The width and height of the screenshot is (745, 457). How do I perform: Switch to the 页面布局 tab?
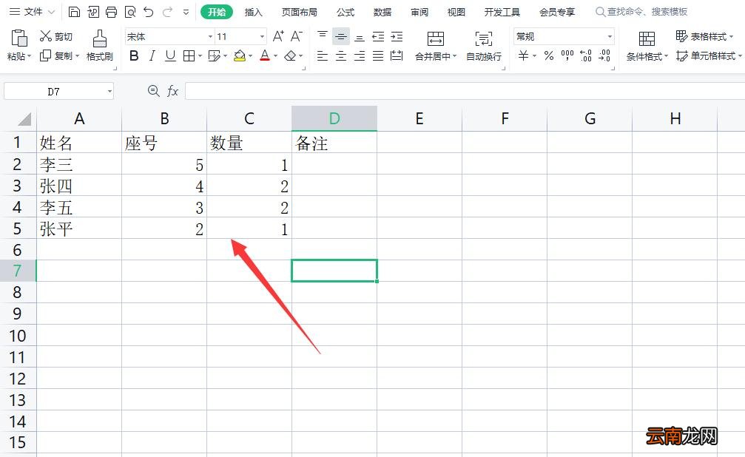point(300,12)
